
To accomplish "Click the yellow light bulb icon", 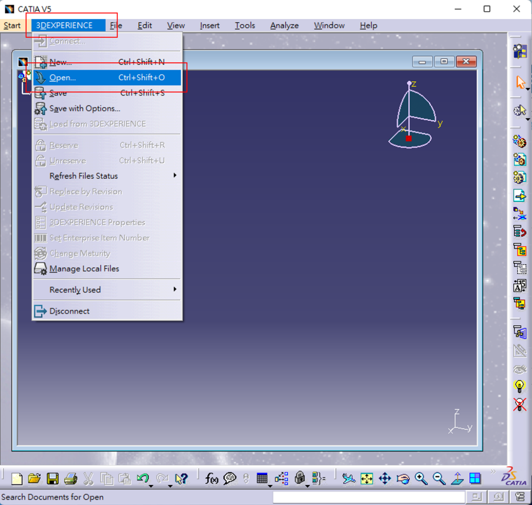I will coord(520,386).
